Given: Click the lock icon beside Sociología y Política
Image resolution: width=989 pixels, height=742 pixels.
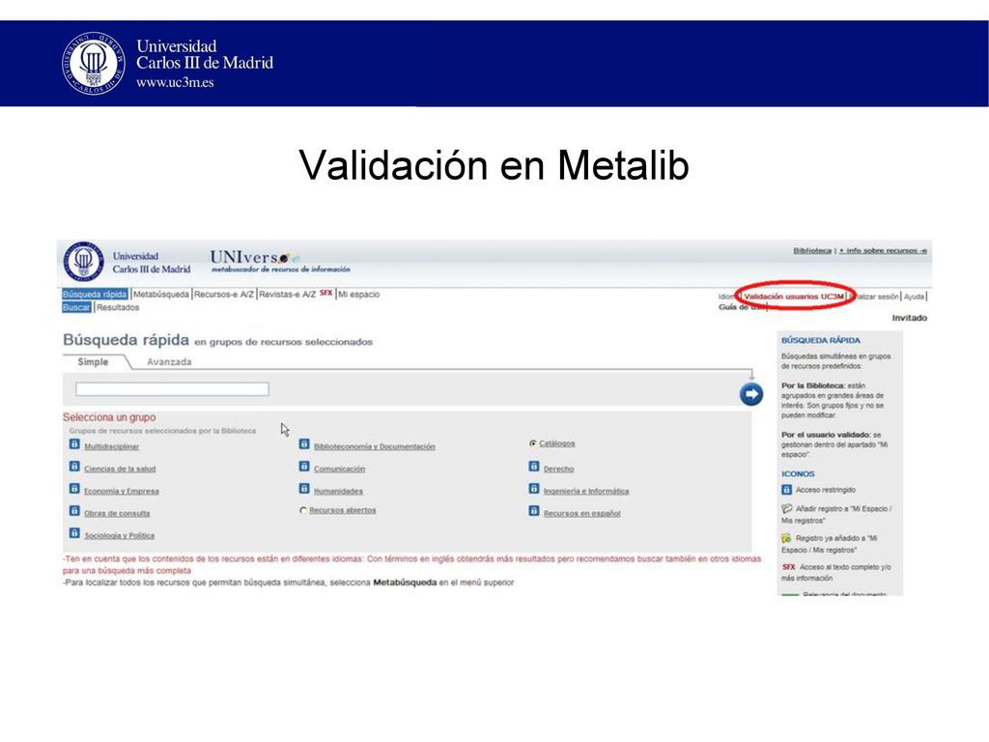Looking at the screenshot, I should coord(74,533).
